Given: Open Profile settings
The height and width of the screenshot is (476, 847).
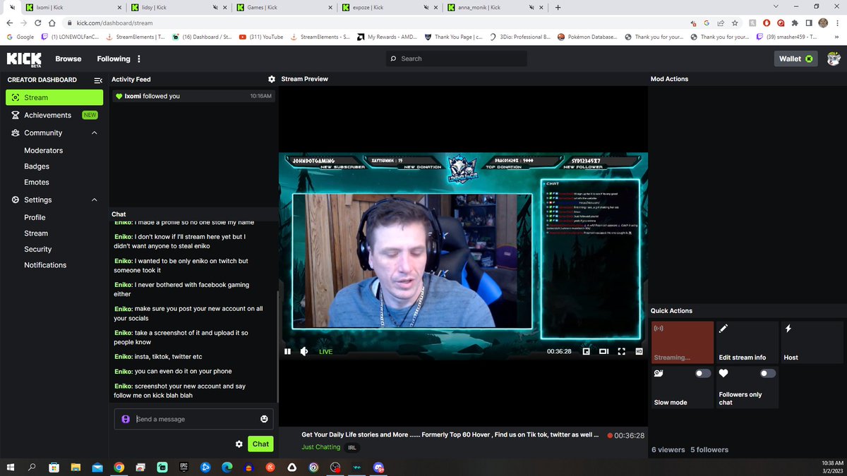Looking at the screenshot, I should tap(35, 217).
